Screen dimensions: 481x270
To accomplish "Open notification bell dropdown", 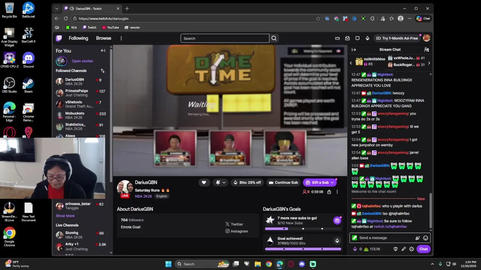I will pos(221,183).
